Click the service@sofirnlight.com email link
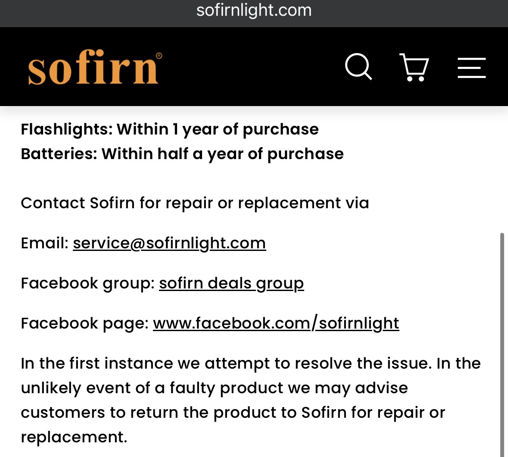Viewport: 508px width, 457px height. pyautogui.click(x=169, y=243)
